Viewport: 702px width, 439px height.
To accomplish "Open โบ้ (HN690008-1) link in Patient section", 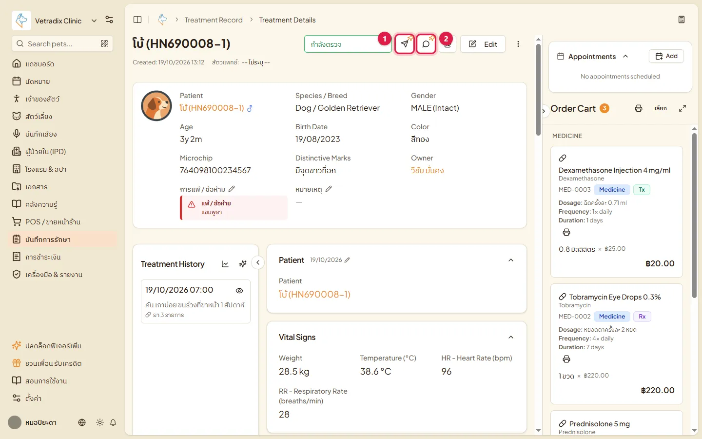I will [314, 294].
